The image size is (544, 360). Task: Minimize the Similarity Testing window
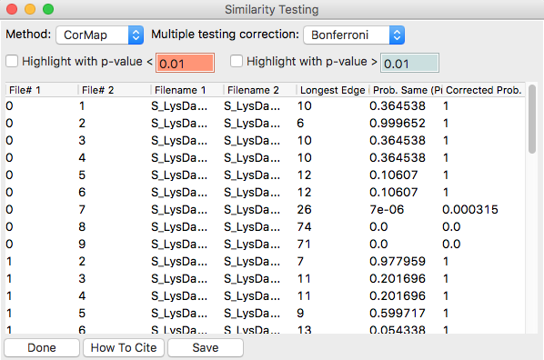[30, 9]
